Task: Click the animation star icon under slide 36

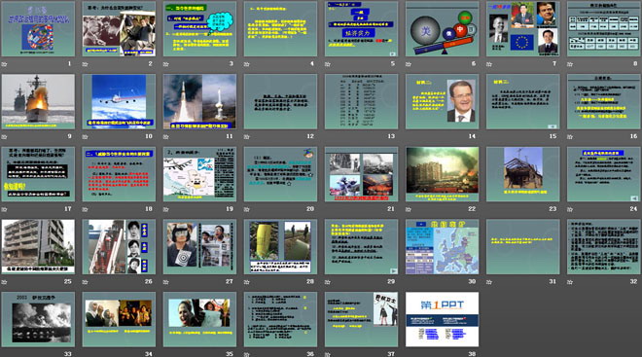Action: (x=246, y=354)
